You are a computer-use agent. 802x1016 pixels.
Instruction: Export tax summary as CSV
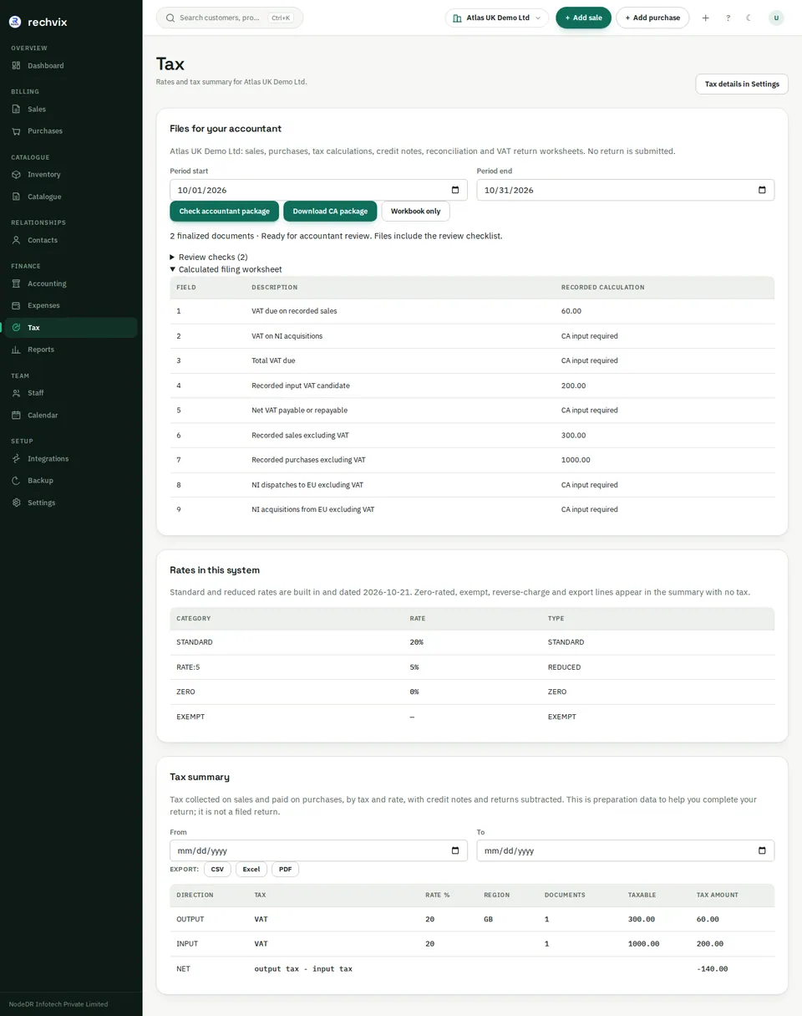(x=217, y=870)
